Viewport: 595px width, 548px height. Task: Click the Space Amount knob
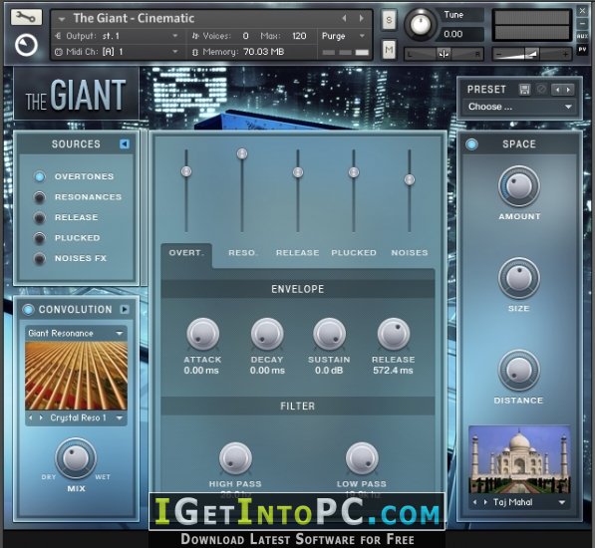pyautogui.click(x=518, y=186)
